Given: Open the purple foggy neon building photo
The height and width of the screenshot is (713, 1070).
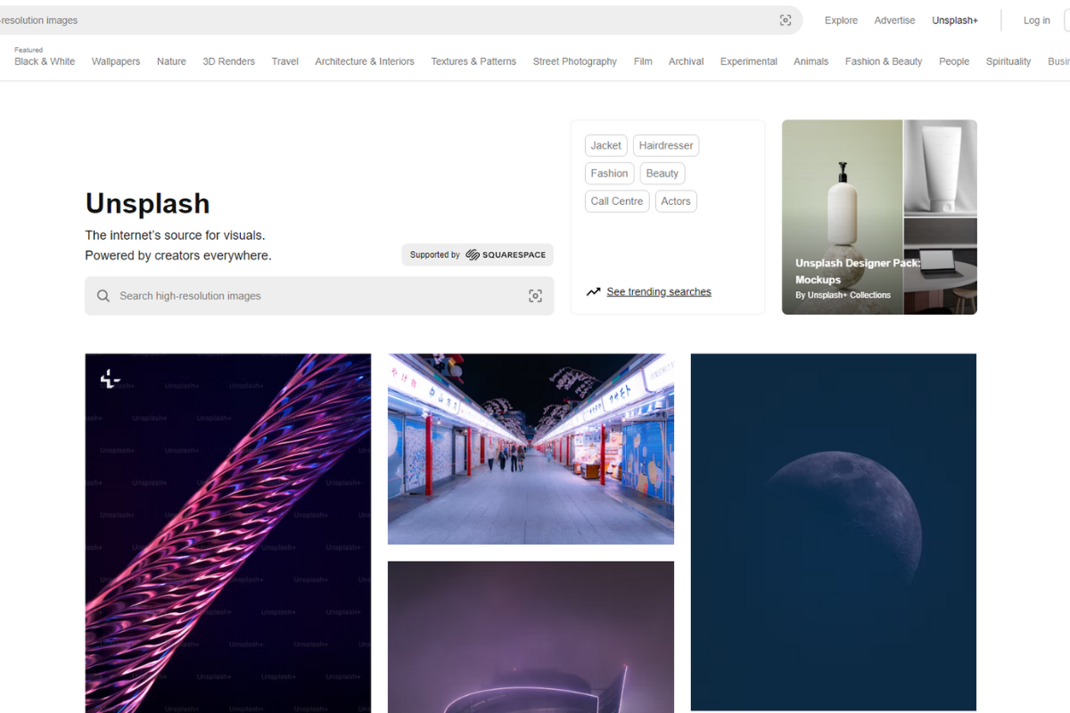Looking at the screenshot, I should pos(531,637).
